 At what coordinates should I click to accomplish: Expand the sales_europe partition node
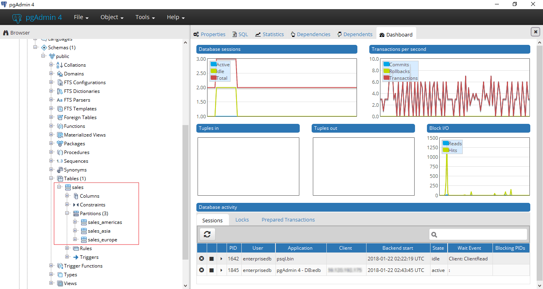point(75,240)
